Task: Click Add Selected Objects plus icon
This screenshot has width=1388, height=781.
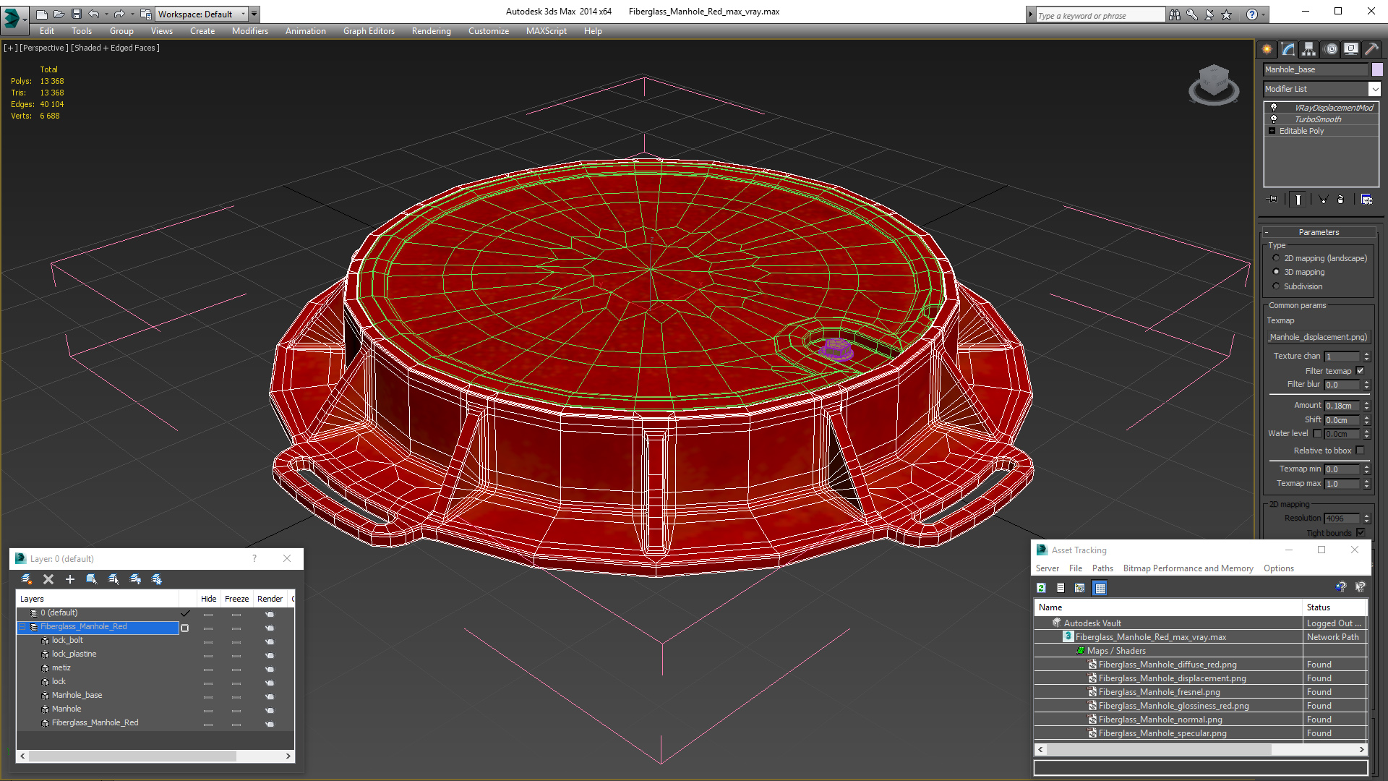Action: pos(70,579)
